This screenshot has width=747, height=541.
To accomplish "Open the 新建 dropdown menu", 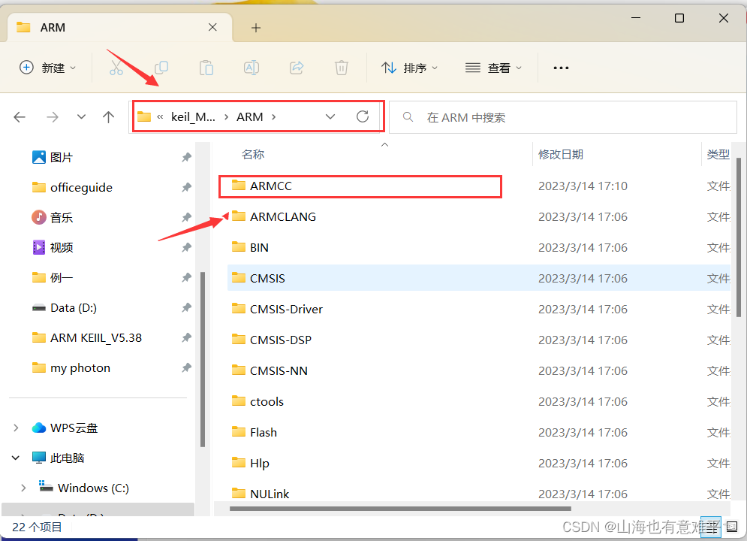I will pos(47,68).
